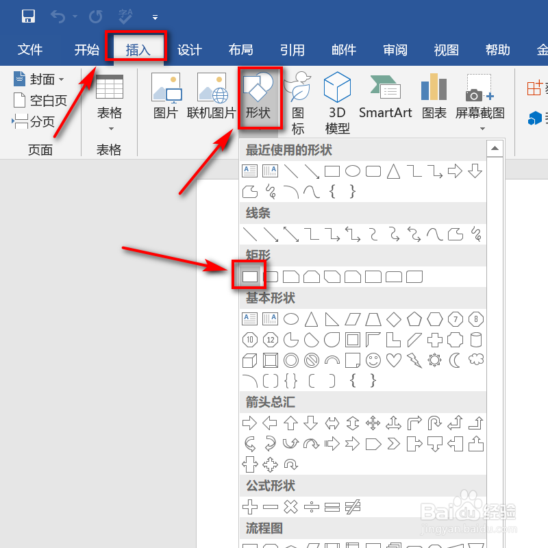
Task: Select the diamond shape under 基本形状
Action: [394, 319]
